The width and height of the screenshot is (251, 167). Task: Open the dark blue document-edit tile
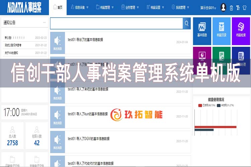click(241, 60)
